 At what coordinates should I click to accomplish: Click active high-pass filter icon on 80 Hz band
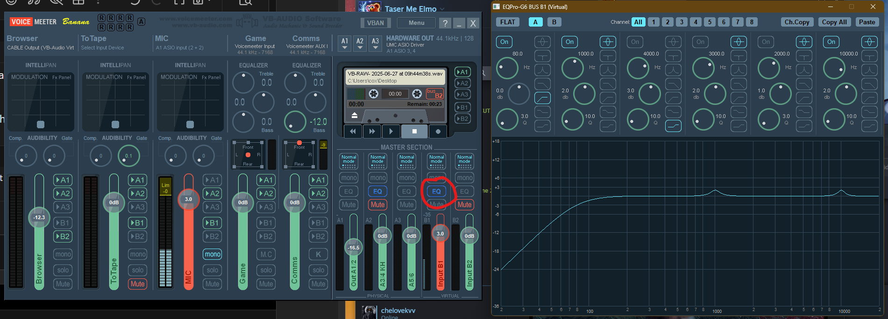[x=542, y=98]
